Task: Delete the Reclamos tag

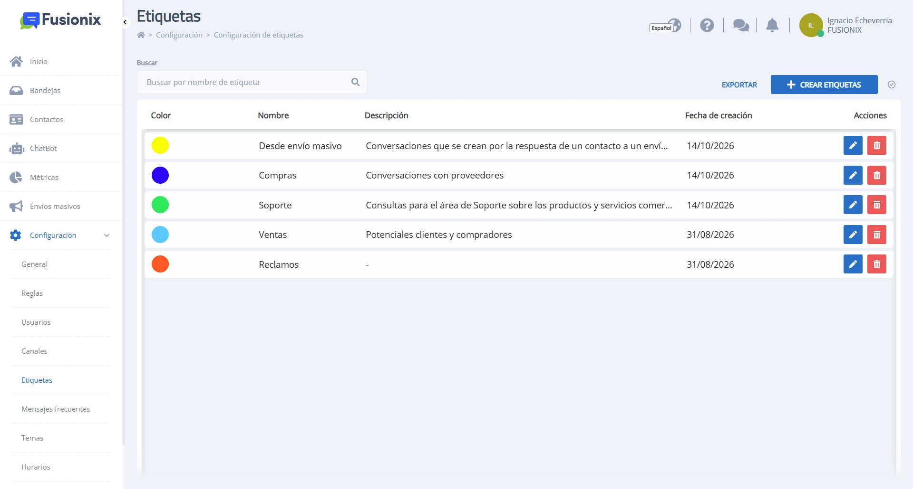Action: coord(876,264)
